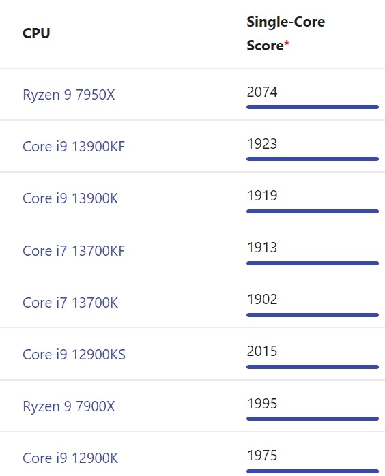Click the score bar under 1995
385x476 pixels.
[x=313, y=419]
